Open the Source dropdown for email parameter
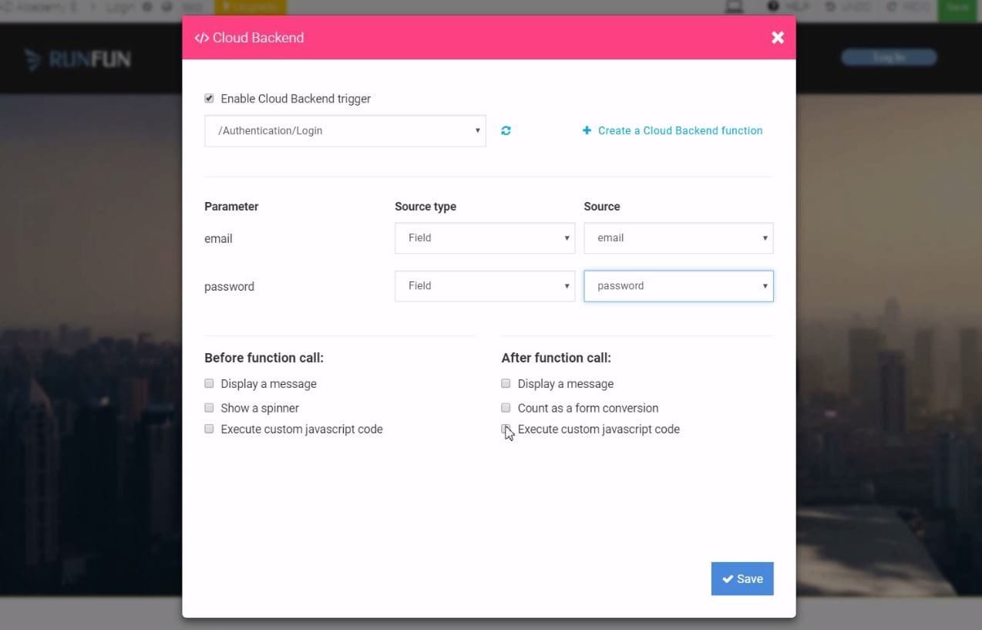Image resolution: width=982 pixels, height=630 pixels. click(x=678, y=238)
